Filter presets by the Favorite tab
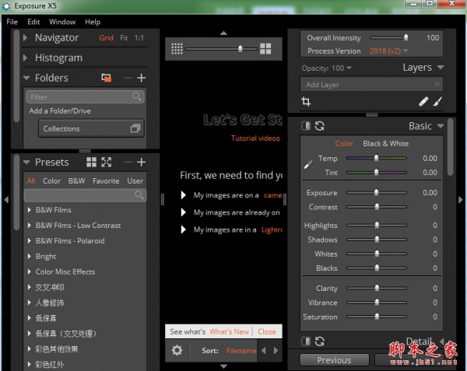The image size is (467, 371). 106,181
